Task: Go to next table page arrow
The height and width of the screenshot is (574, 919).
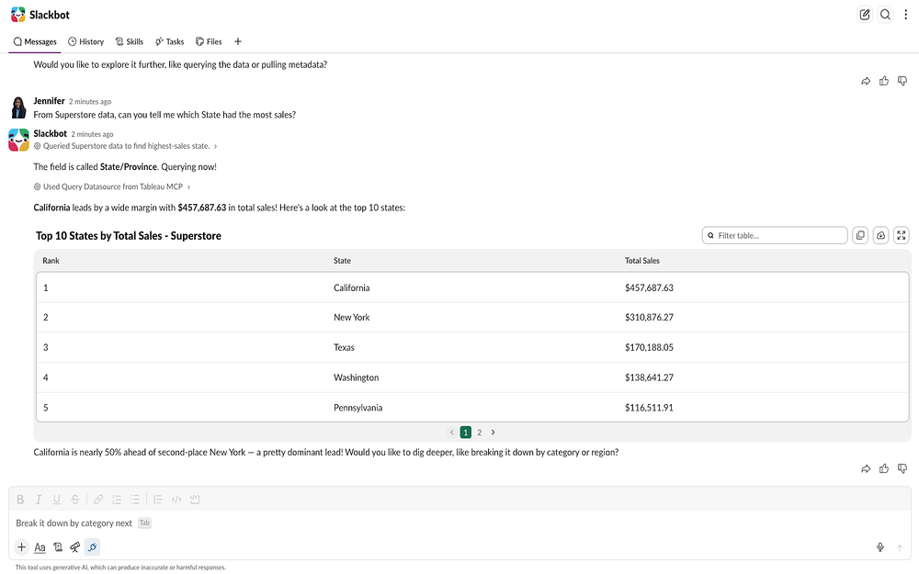Action: (493, 433)
